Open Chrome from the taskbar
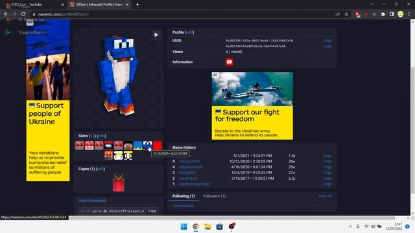This screenshot has height=233, width=415. click(x=196, y=227)
